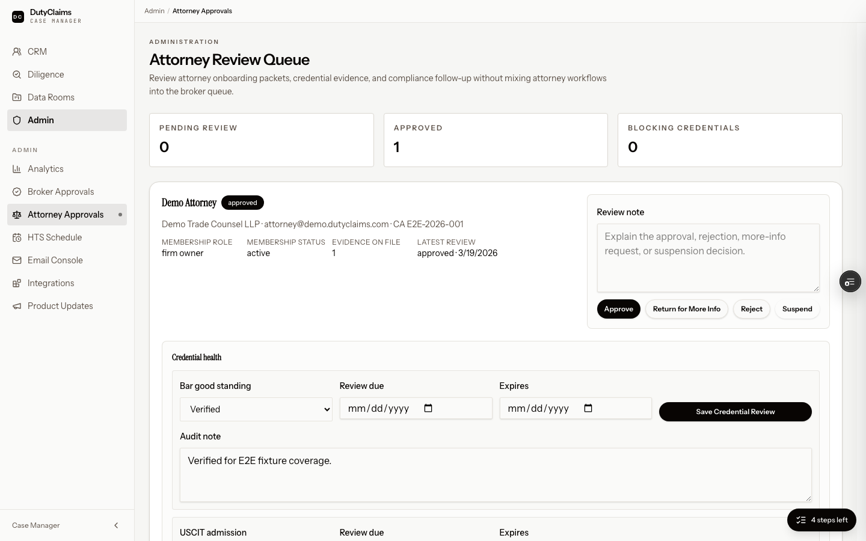Open Bar good standing Expires calendar picker
The image size is (866, 541).
click(588, 408)
